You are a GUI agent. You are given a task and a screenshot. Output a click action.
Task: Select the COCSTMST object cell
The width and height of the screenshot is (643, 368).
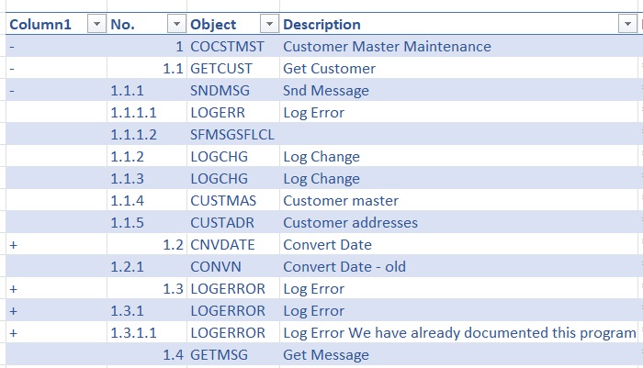click(227, 47)
